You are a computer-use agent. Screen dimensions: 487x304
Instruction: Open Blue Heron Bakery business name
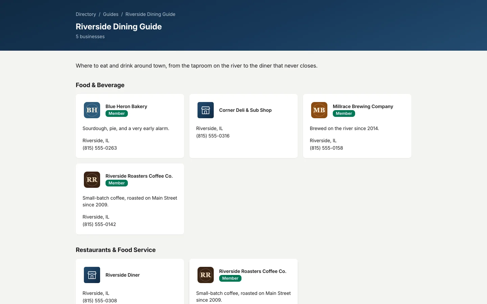pos(126,106)
